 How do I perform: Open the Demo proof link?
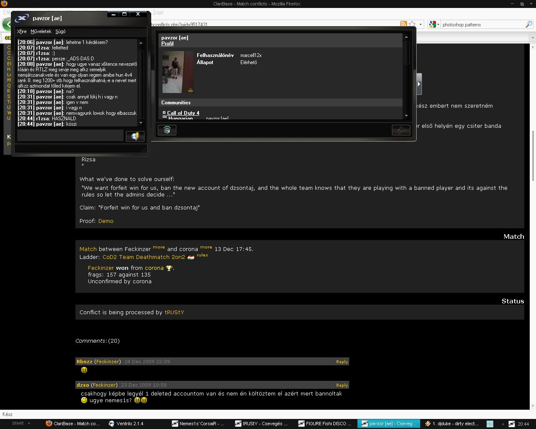click(x=106, y=221)
